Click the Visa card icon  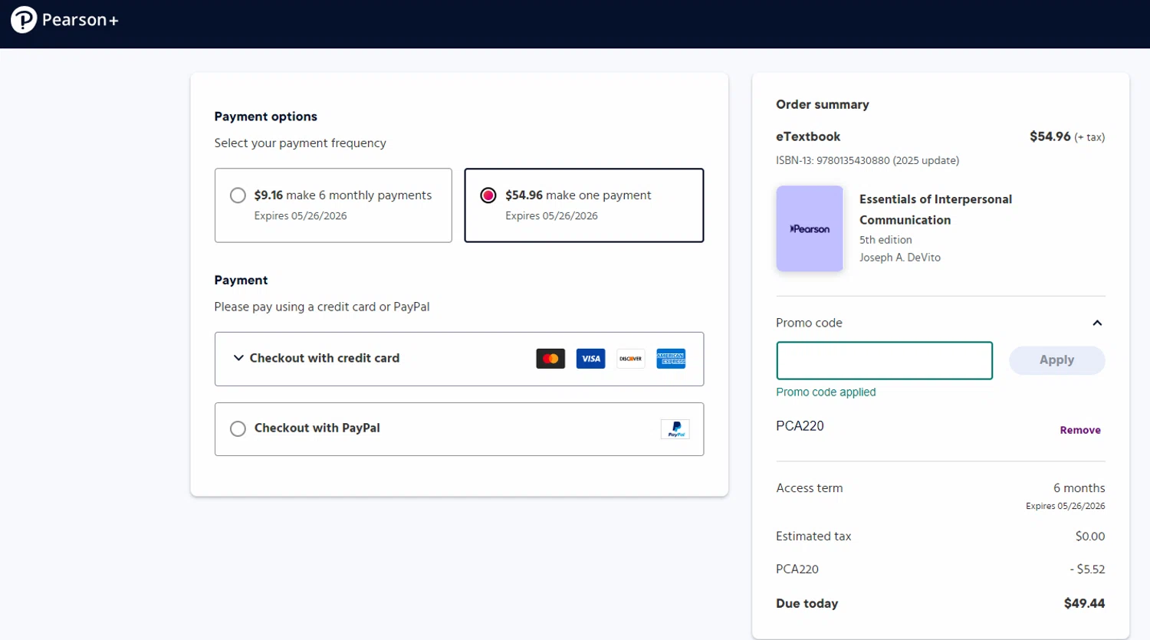tap(590, 359)
